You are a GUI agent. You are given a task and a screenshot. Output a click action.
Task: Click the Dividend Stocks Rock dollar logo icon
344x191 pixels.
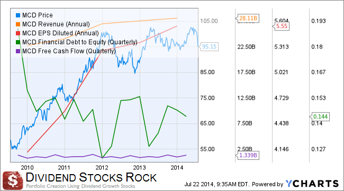tap(13, 180)
